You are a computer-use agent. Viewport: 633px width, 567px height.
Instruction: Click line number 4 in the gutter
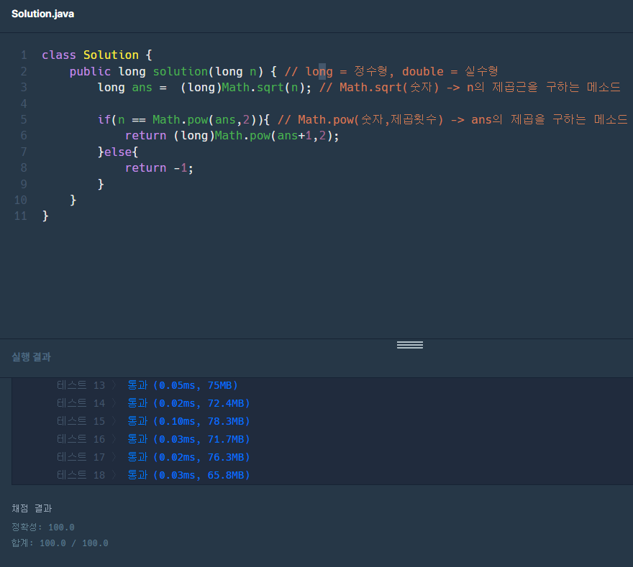tap(24, 103)
